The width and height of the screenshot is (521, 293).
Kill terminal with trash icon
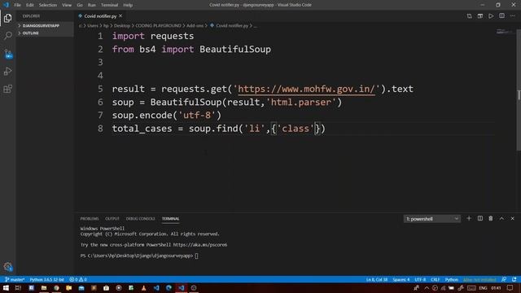coord(491,218)
